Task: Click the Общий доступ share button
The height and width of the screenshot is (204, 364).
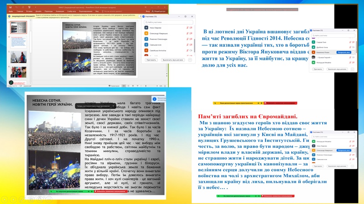Action: [158, 11]
